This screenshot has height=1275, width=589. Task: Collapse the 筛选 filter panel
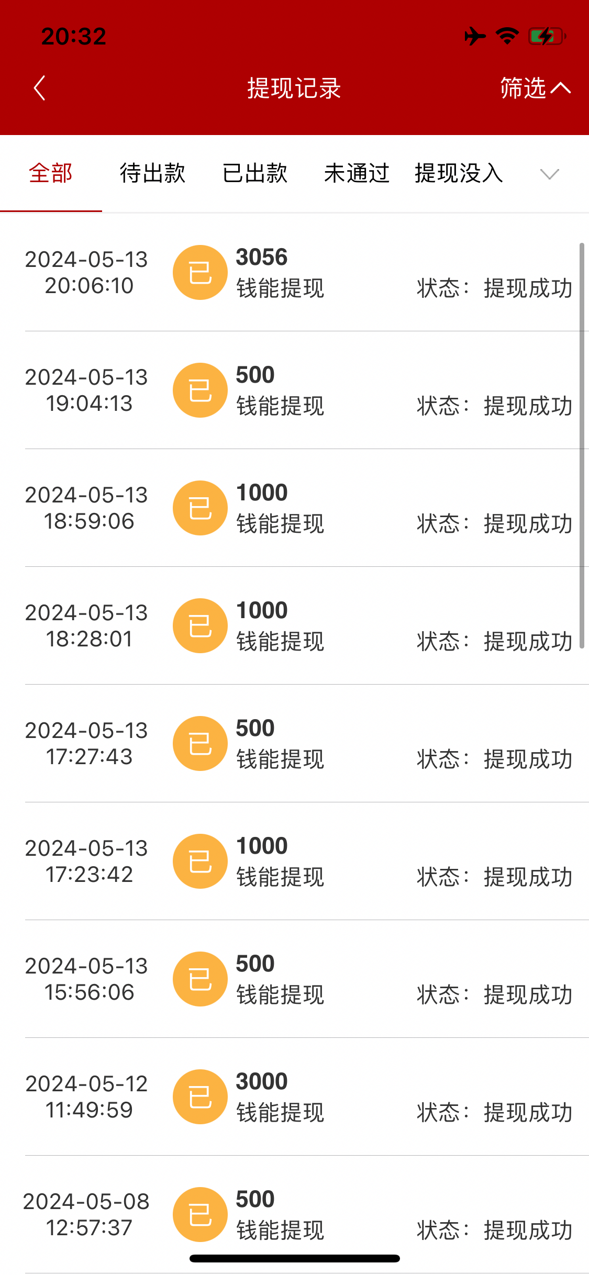coord(535,88)
